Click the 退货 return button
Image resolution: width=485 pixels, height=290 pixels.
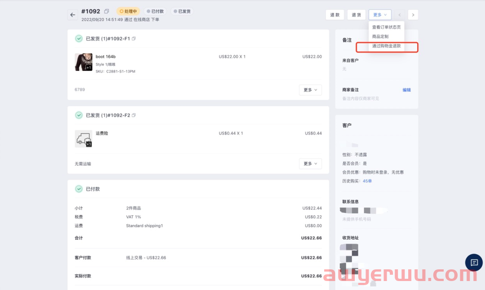pyautogui.click(x=356, y=15)
